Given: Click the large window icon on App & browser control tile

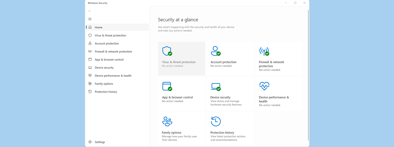Looking at the screenshot, I should coord(167,86).
